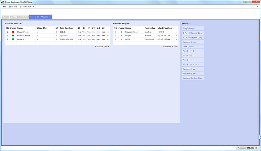Click Allies IDs cell of Monster Force
Viewport: 261px width, 151px height.
click(x=45, y=36)
